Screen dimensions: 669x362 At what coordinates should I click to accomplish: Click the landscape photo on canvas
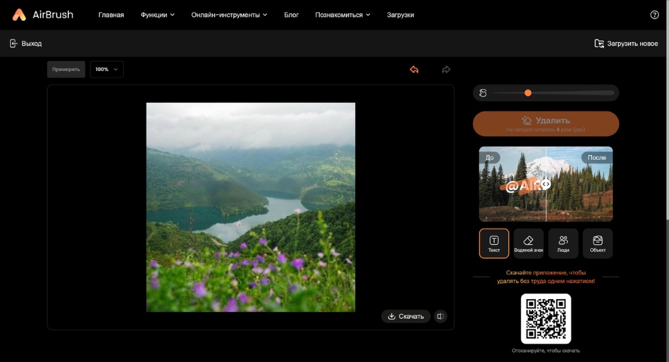pos(250,207)
